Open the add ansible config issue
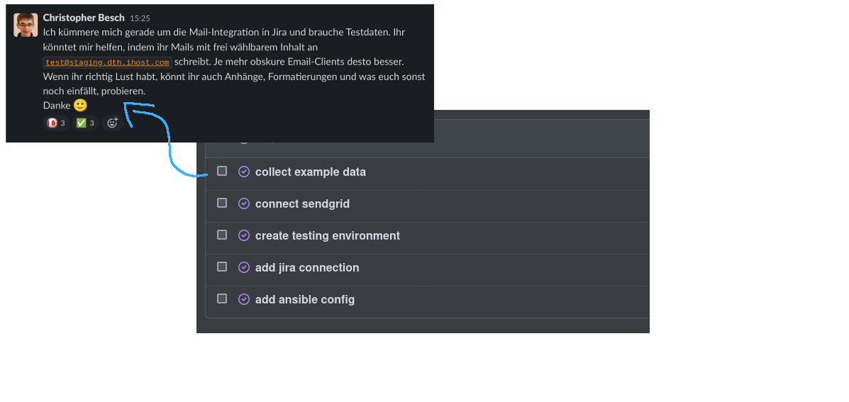849x402 pixels. tap(305, 299)
